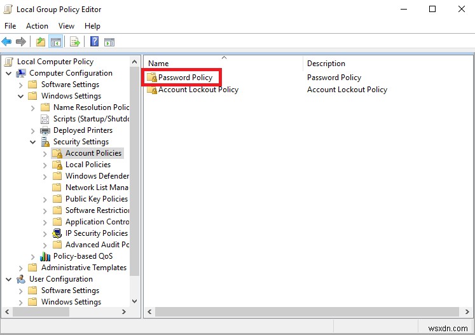The image size is (475, 335).
Task: Click the User Configuration user icon
Action: pos(21,279)
